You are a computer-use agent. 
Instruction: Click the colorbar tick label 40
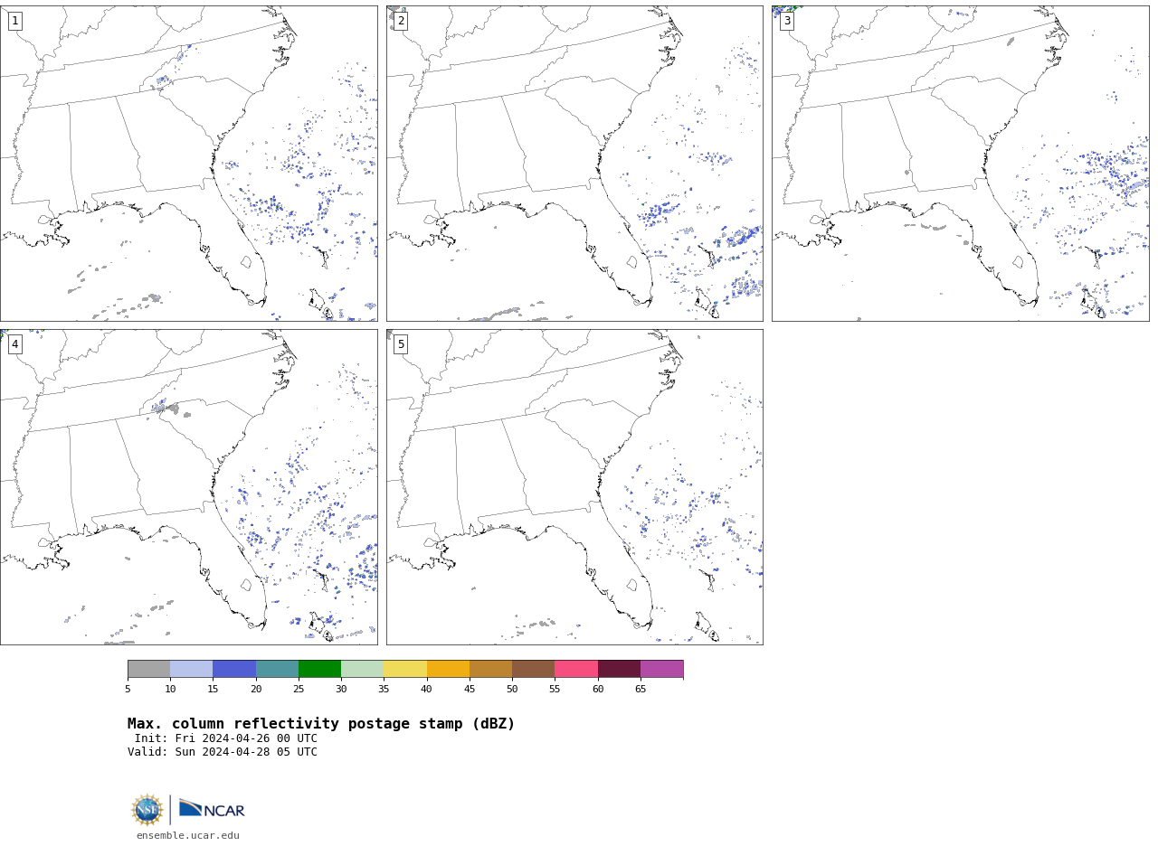427,690
